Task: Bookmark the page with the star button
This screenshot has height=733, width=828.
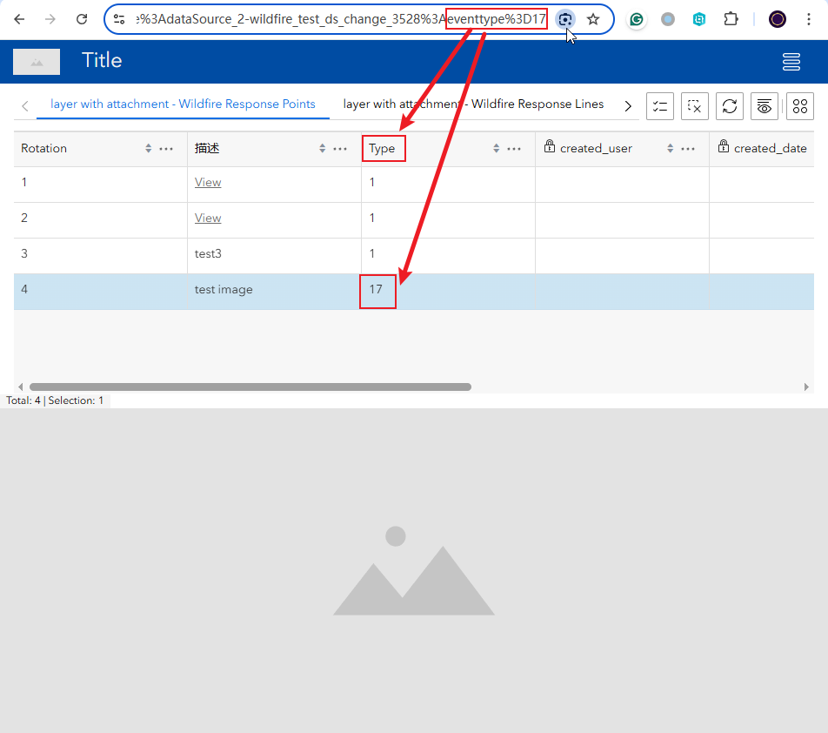Action: tap(592, 18)
